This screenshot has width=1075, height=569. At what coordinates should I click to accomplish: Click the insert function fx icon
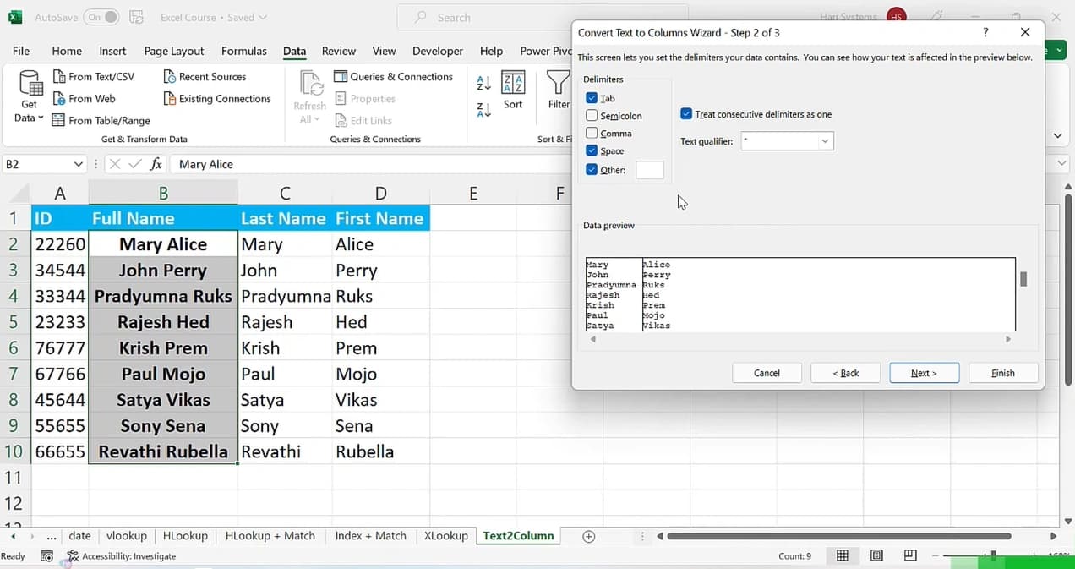(156, 164)
